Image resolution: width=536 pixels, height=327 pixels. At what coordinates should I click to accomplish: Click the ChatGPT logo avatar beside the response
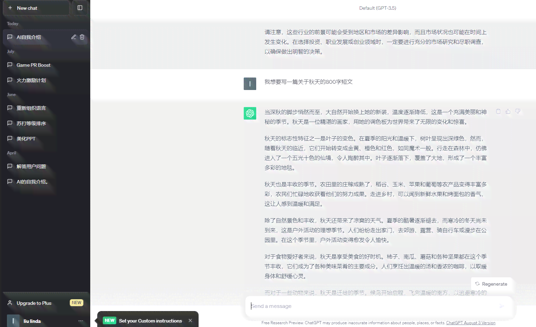click(x=250, y=113)
